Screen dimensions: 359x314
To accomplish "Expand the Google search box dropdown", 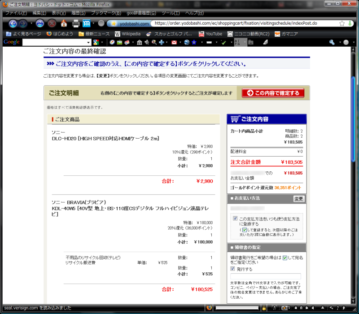I will point(88,43).
